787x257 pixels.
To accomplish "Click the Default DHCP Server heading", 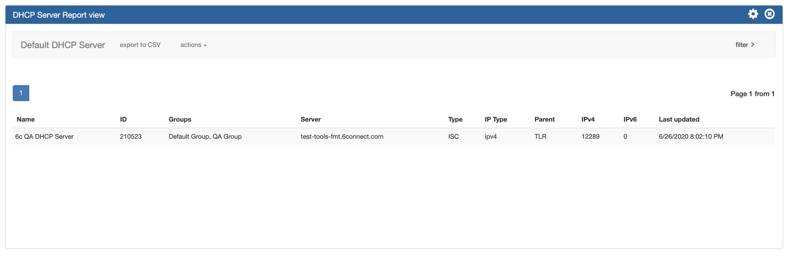I will 63,45.
